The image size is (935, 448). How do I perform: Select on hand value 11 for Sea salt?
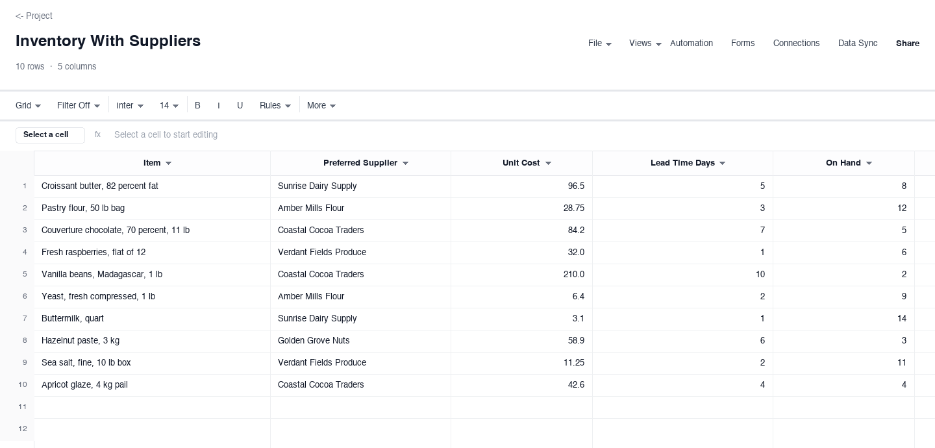tap(843, 363)
